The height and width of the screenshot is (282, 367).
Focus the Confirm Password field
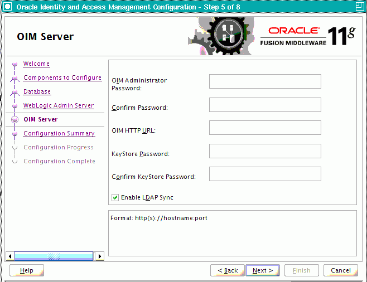(x=265, y=105)
